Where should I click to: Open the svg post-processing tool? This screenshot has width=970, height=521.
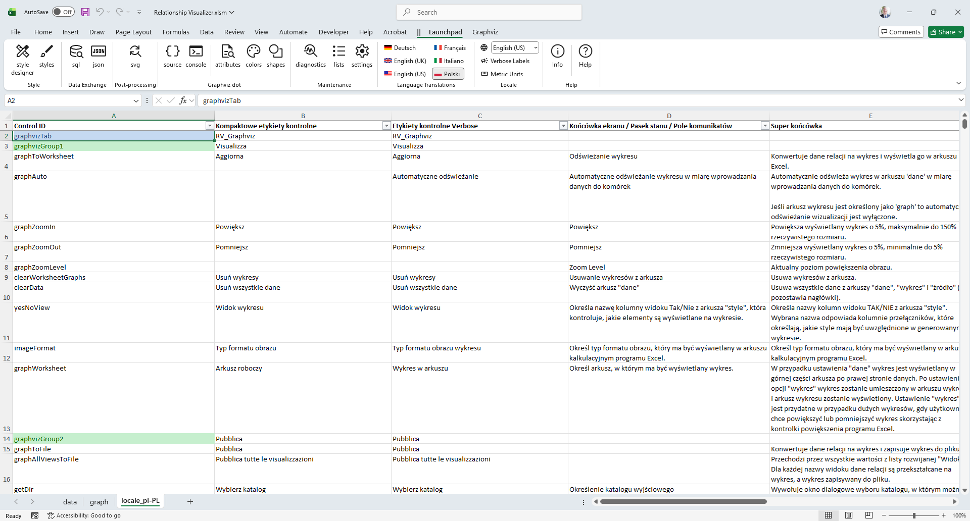coord(135,56)
